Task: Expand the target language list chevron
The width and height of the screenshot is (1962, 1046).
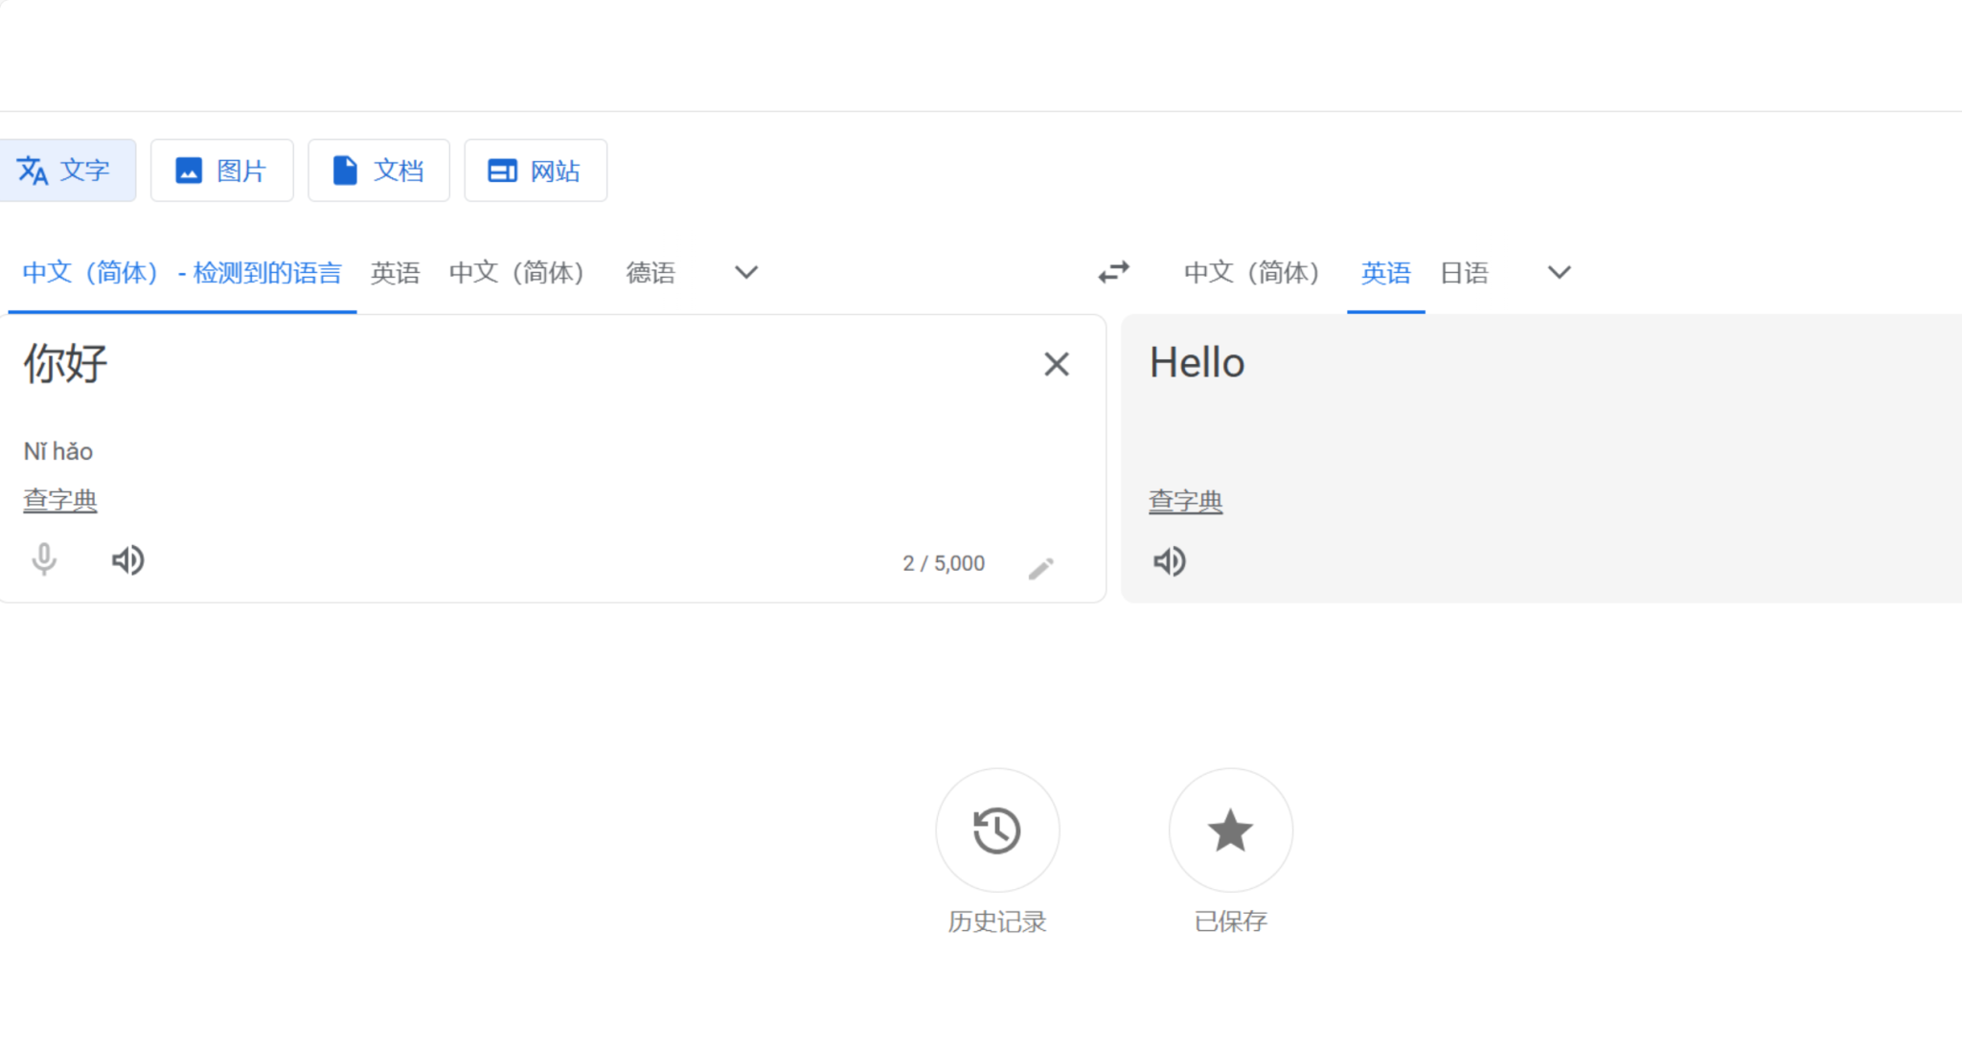Action: pyautogui.click(x=1560, y=273)
